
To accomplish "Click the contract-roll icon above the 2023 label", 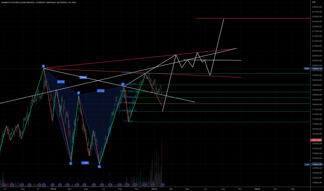I will (153, 185).
